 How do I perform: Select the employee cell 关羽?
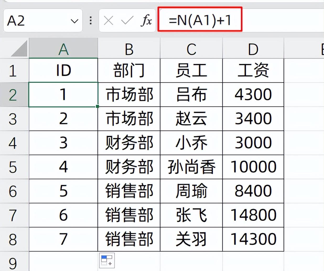coord(191,239)
